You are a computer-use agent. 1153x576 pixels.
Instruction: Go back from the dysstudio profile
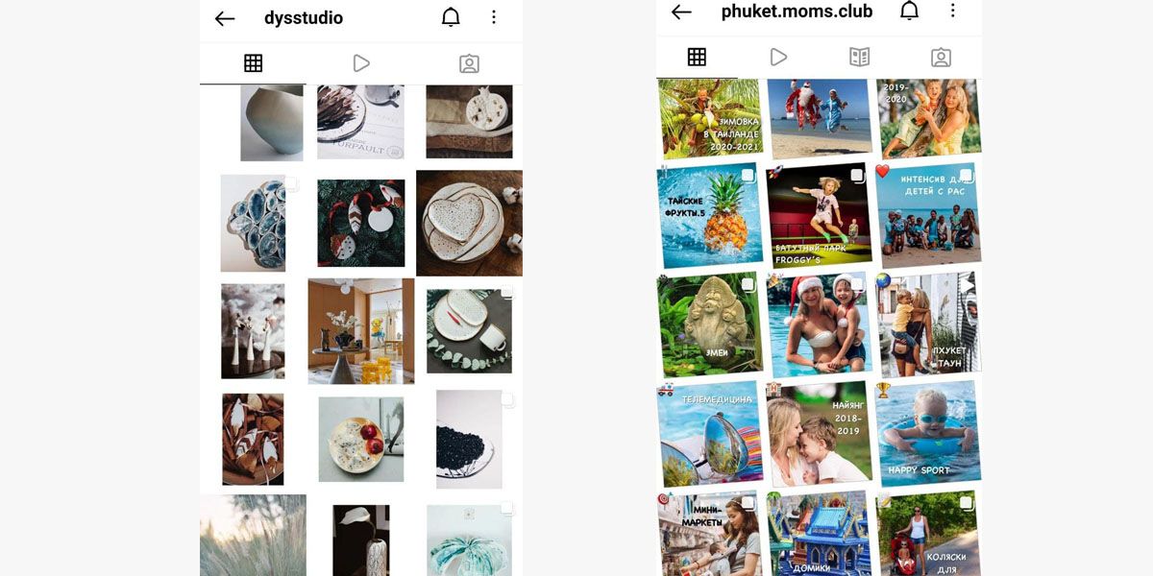(x=225, y=18)
